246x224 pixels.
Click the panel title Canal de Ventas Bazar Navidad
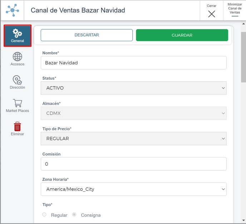tap(78, 10)
